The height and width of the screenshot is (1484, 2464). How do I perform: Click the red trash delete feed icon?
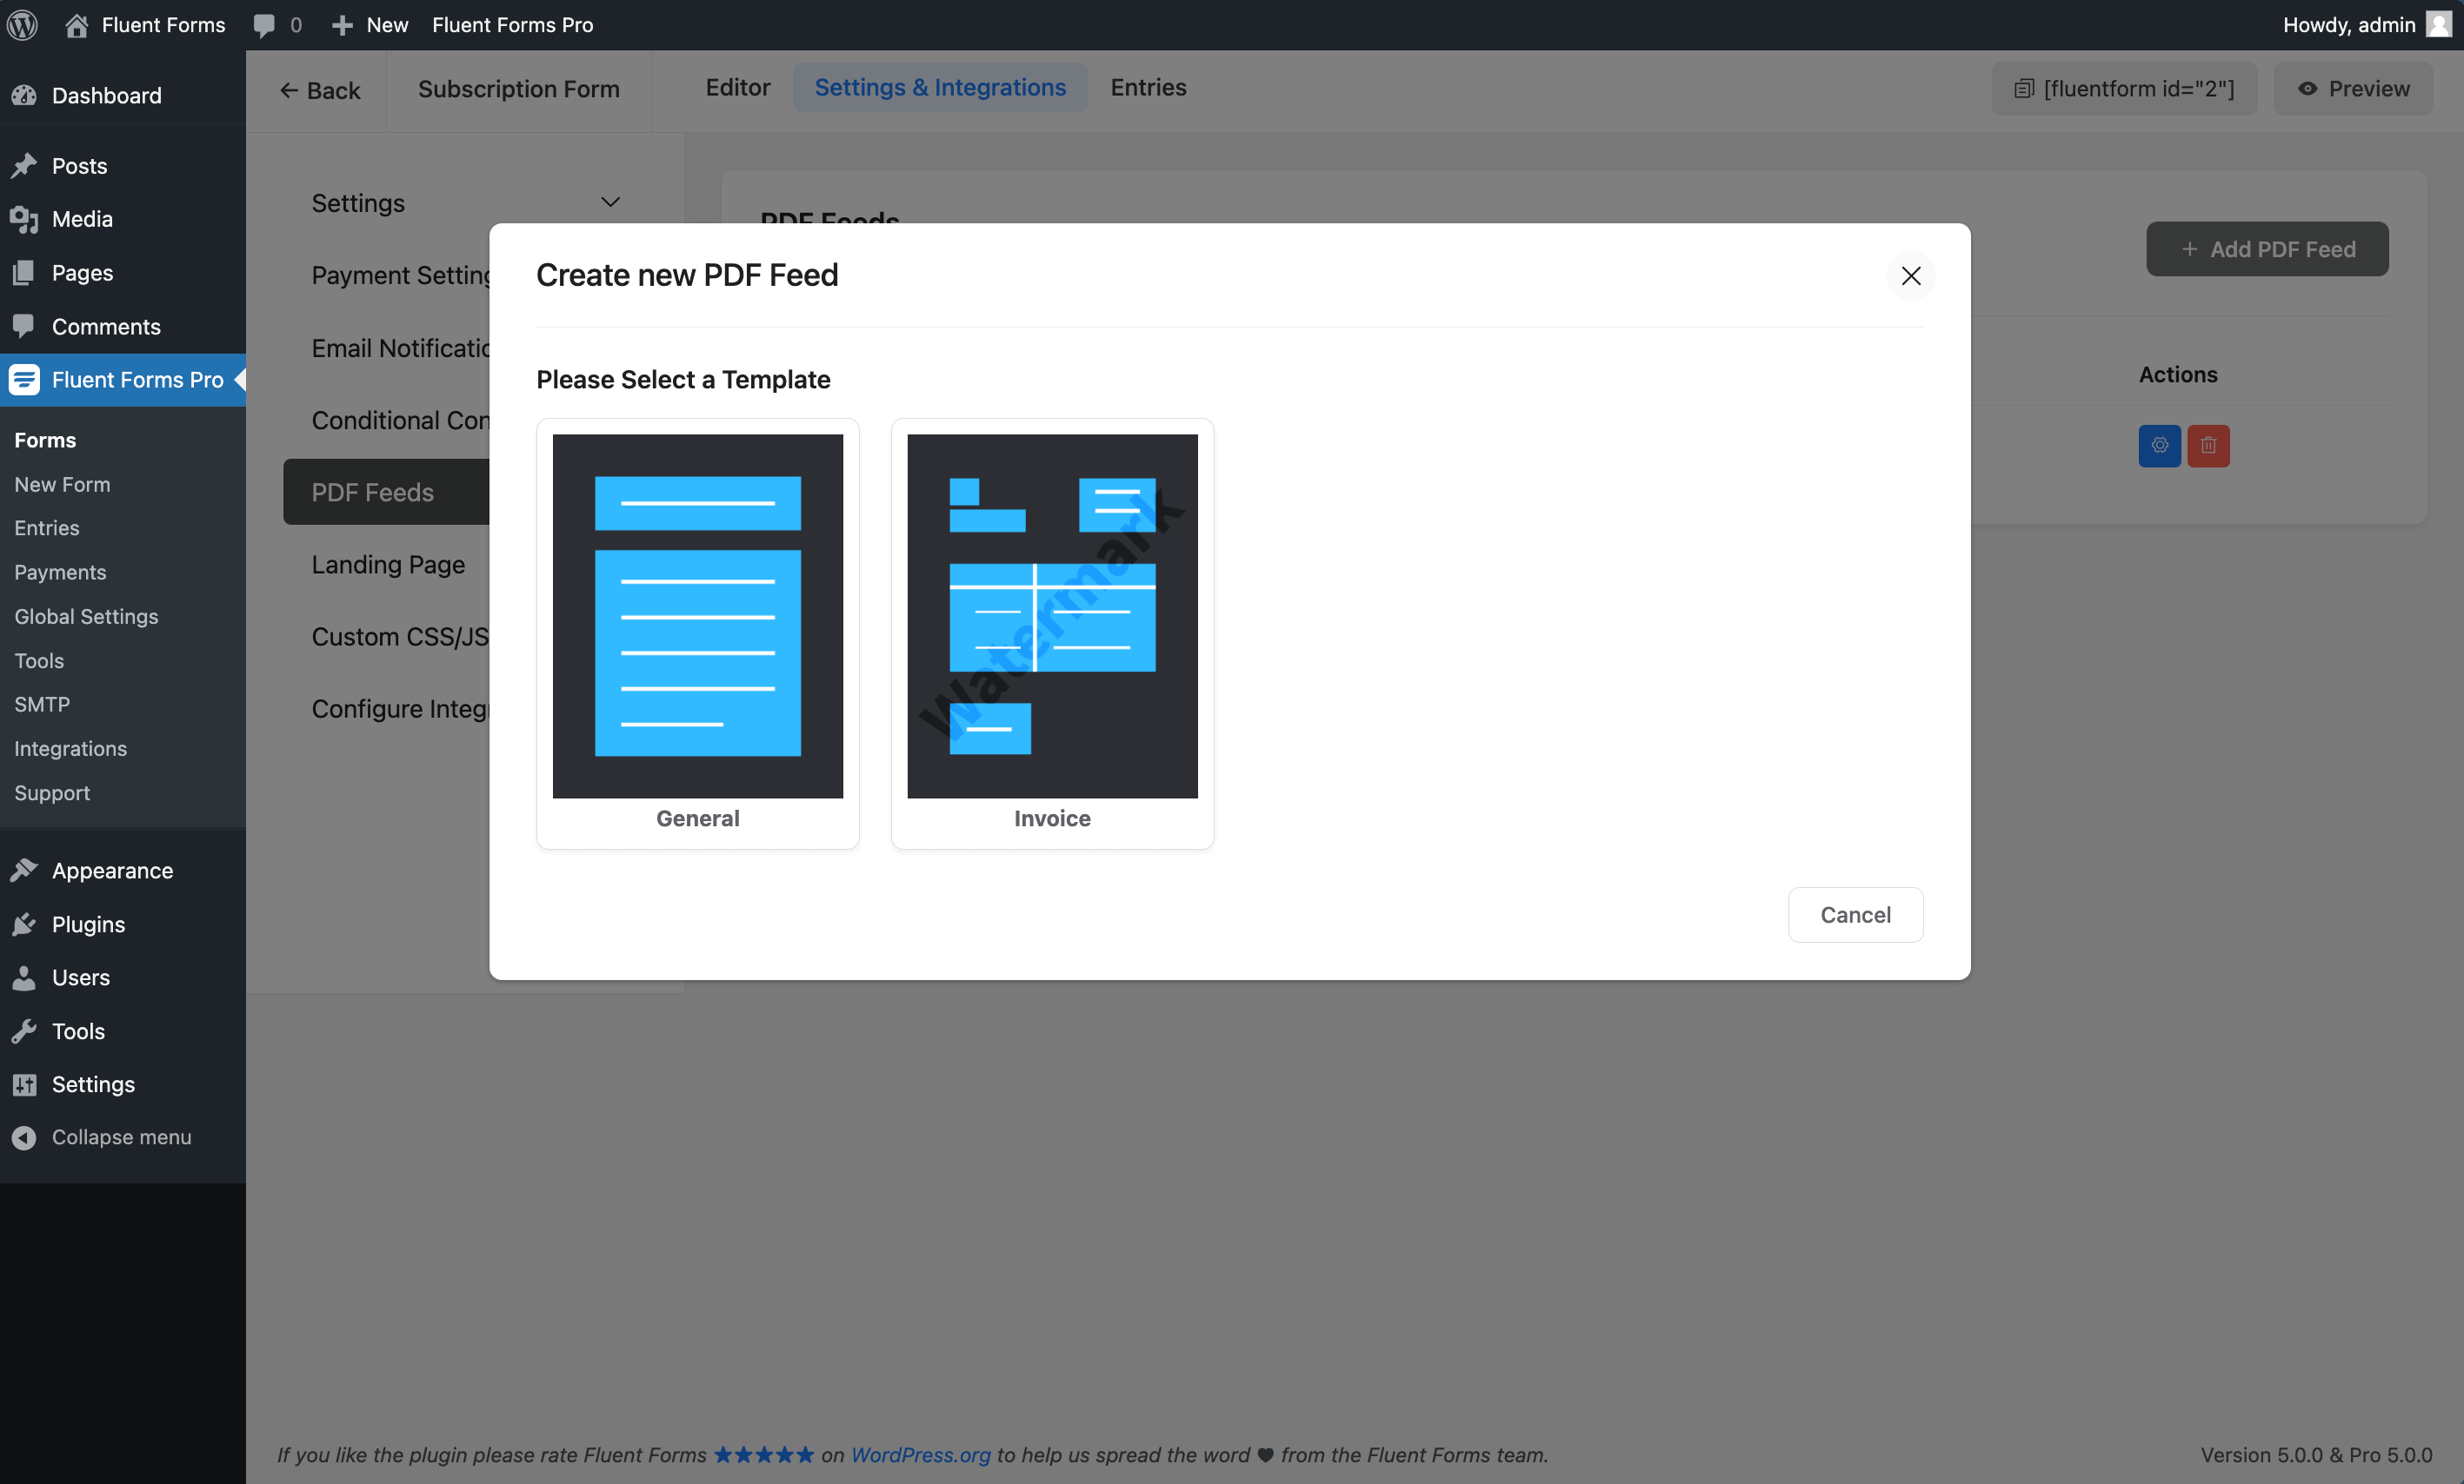coord(2208,446)
